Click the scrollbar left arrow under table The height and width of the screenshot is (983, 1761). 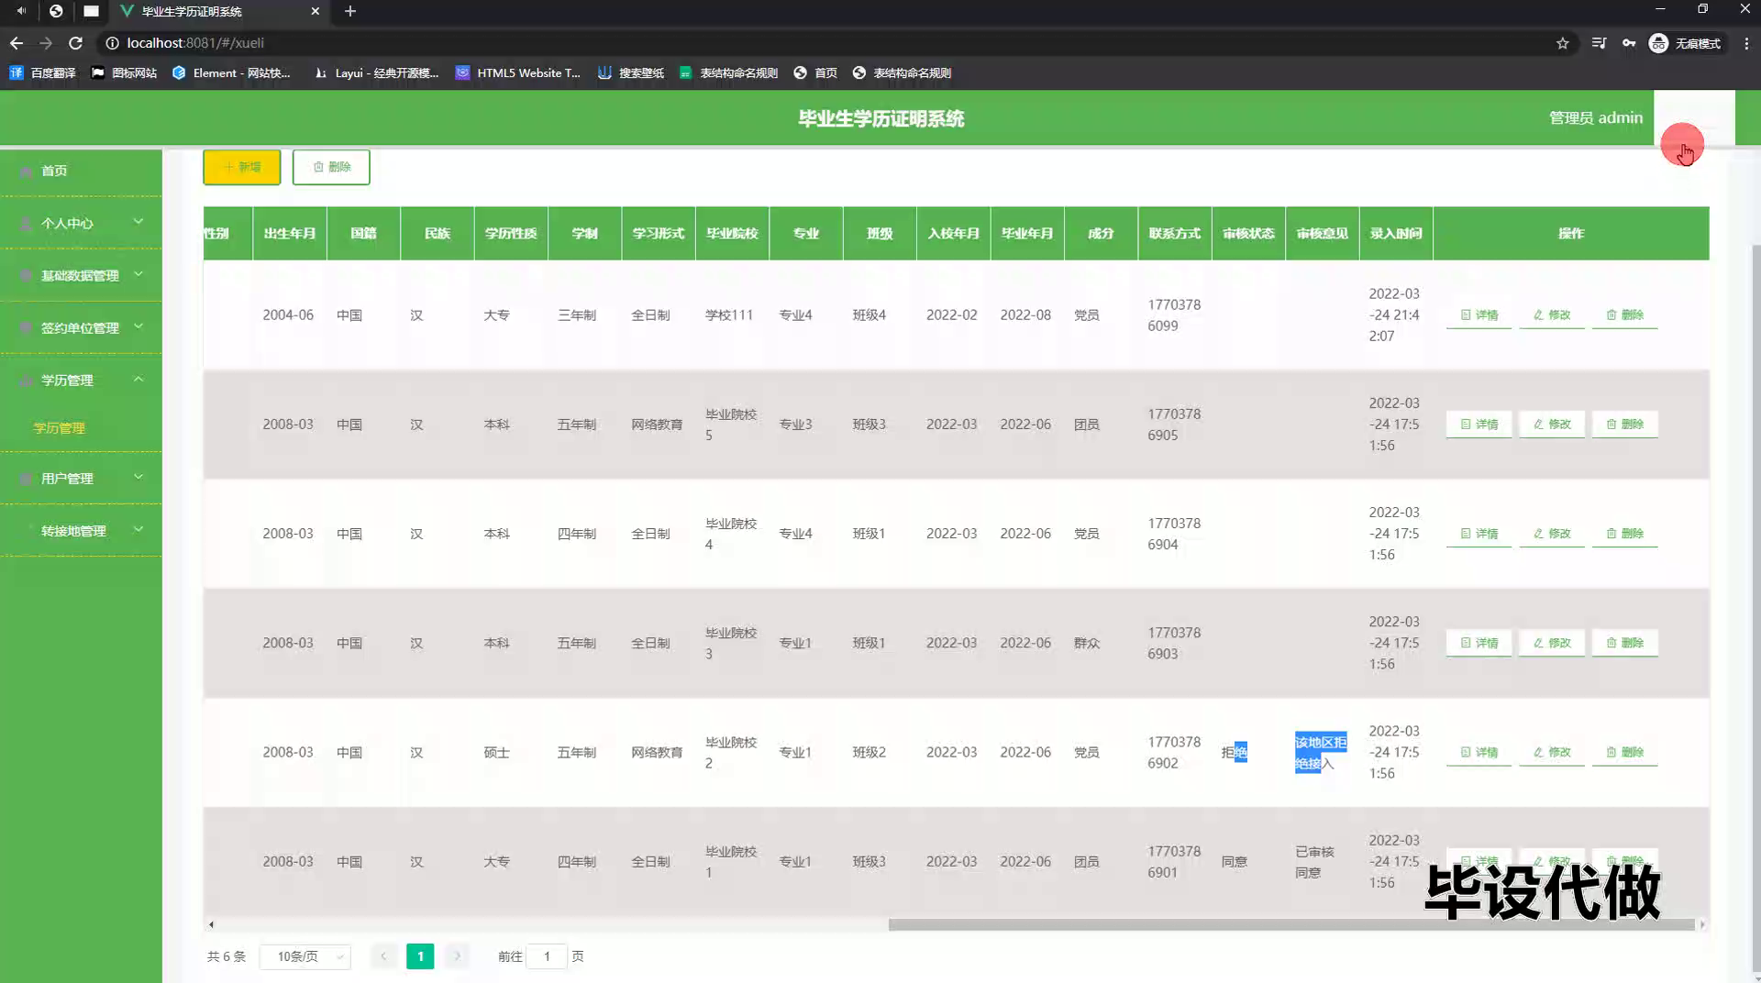(x=211, y=924)
